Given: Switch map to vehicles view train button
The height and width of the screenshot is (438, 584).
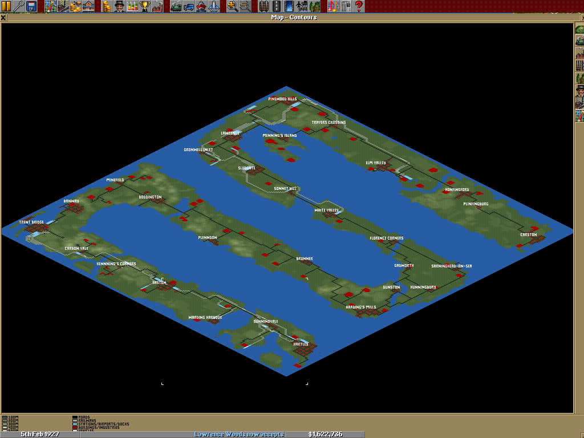Looking at the screenshot, I should click(580, 40).
